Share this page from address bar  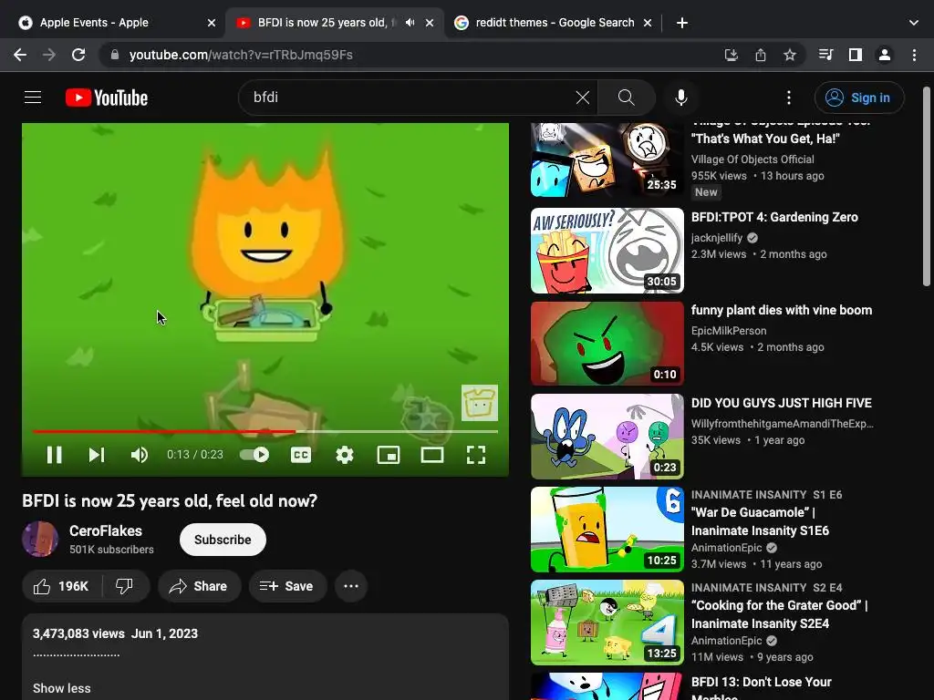click(x=761, y=55)
